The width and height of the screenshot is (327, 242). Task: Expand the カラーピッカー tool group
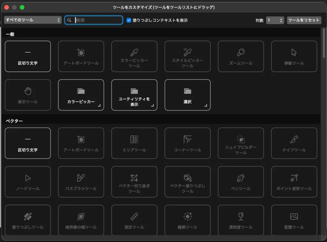(81, 95)
